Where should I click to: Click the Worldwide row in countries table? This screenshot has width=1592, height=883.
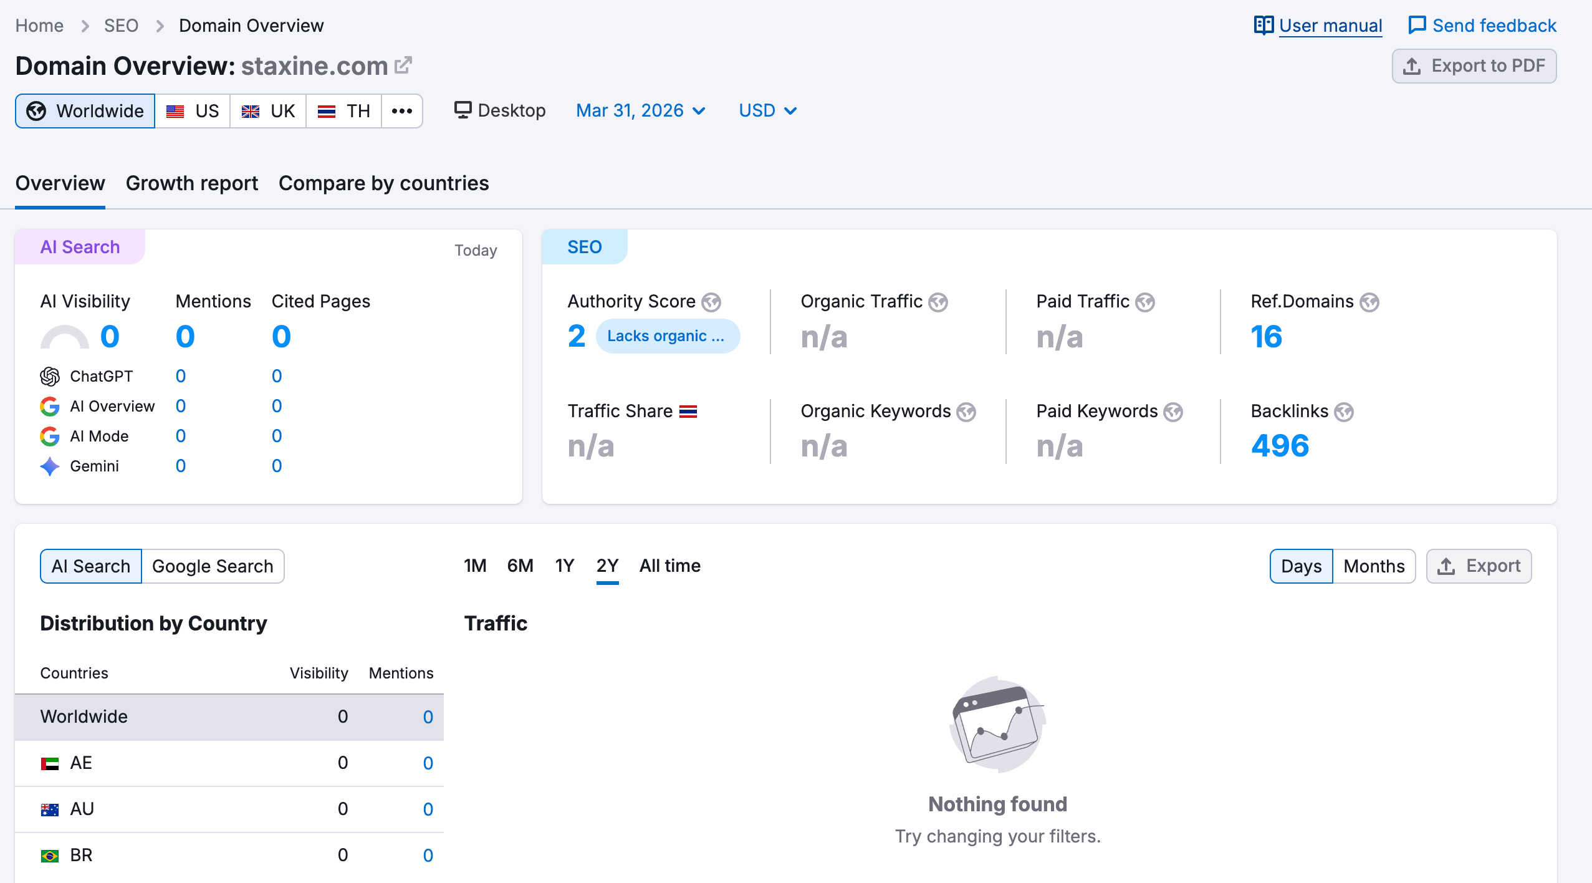pyautogui.click(x=229, y=717)
